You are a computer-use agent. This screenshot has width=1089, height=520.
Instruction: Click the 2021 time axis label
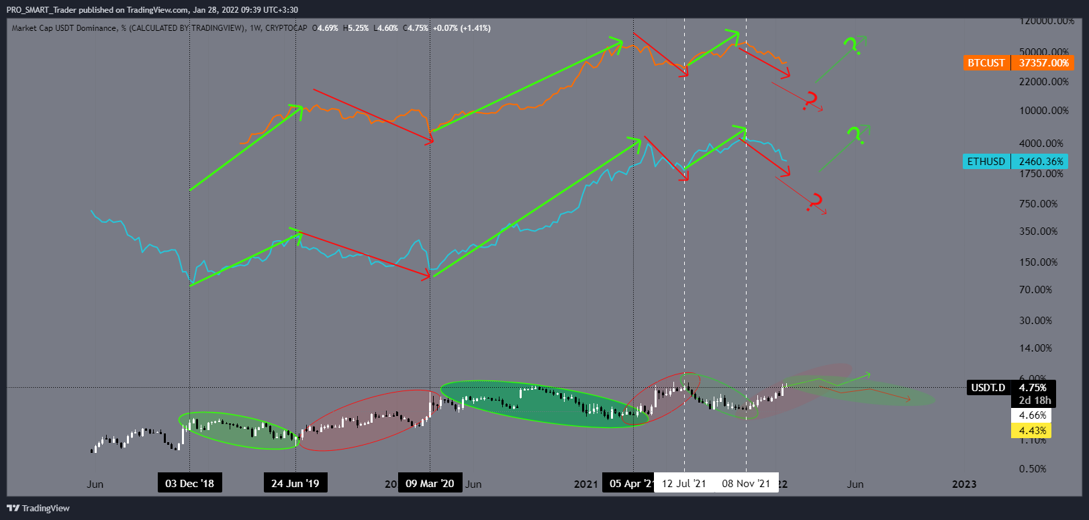[x=585, y=484]
